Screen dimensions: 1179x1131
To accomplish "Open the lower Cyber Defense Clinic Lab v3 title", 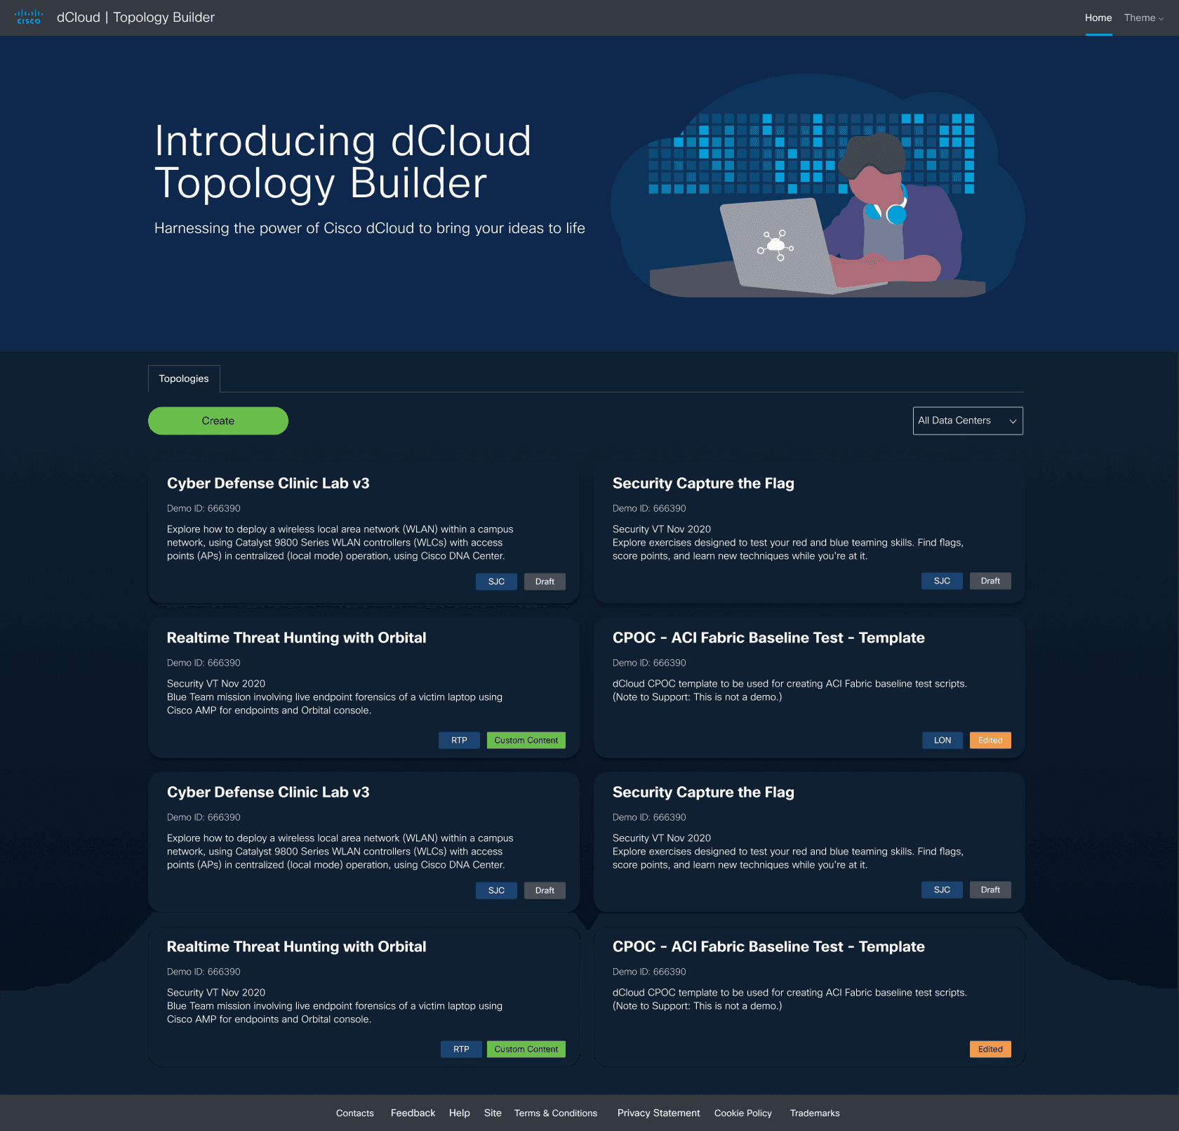I will [268, 792].
